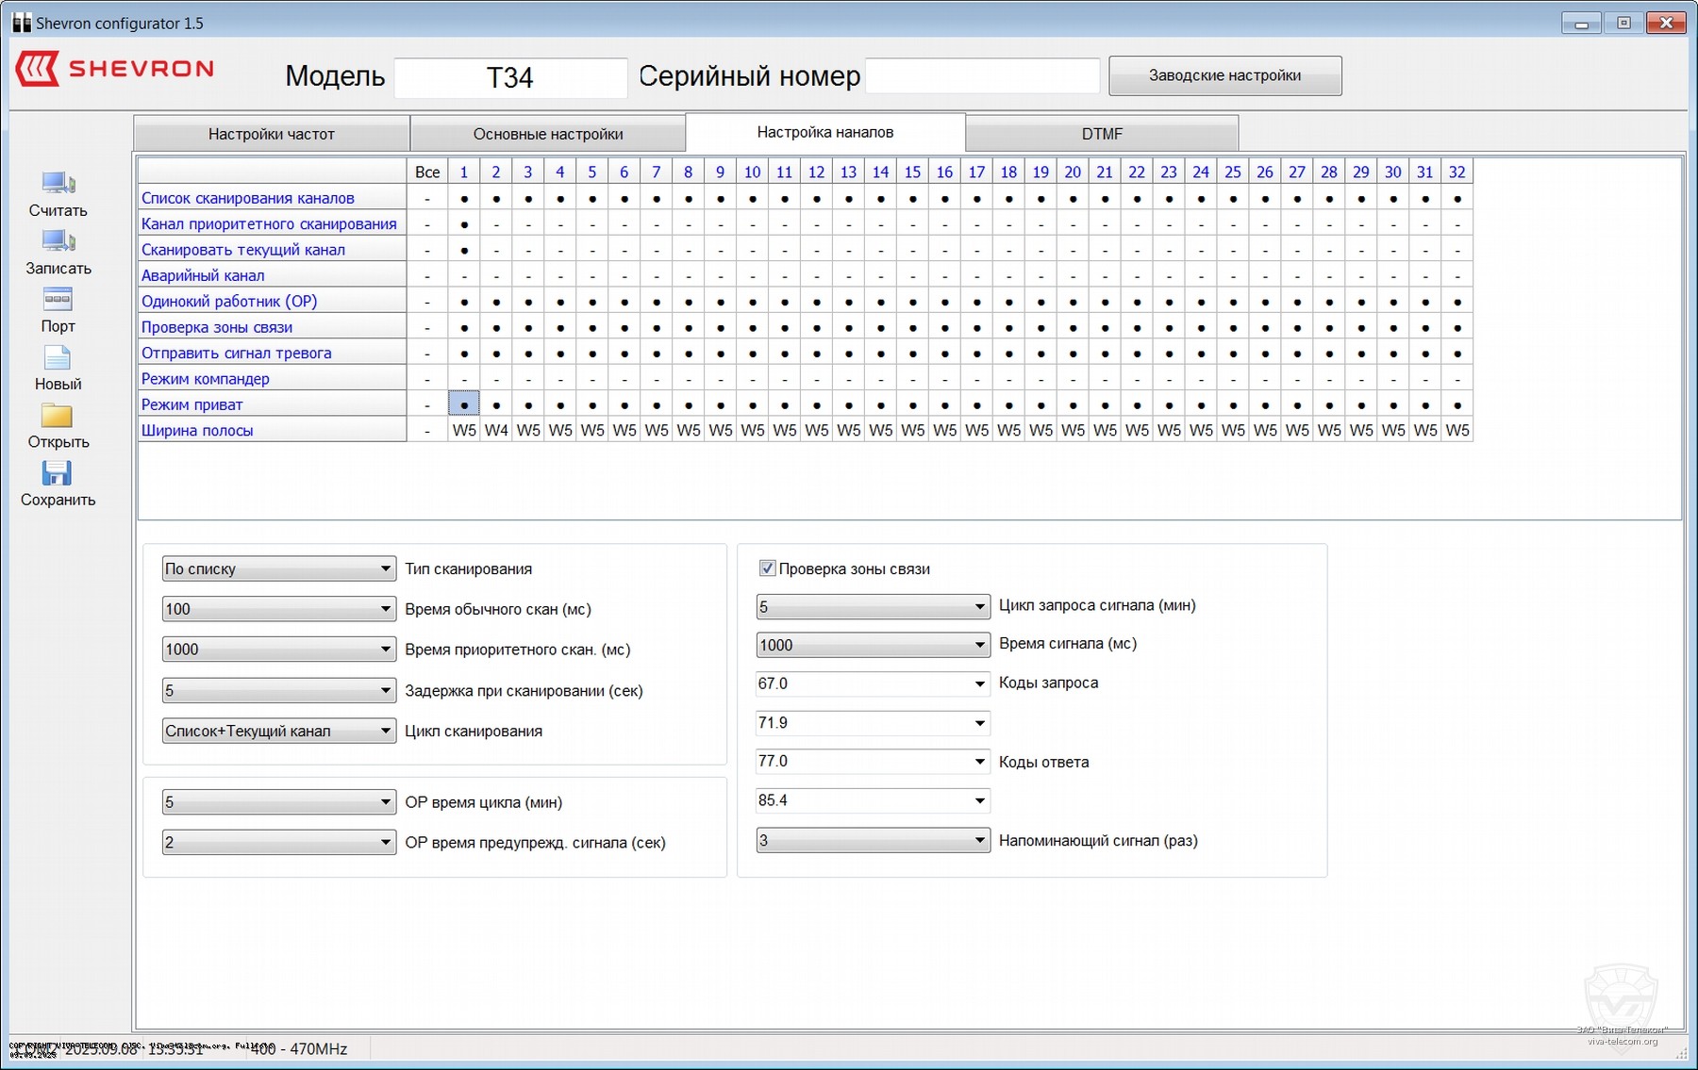Select channel 16 column header

point(944,172)
